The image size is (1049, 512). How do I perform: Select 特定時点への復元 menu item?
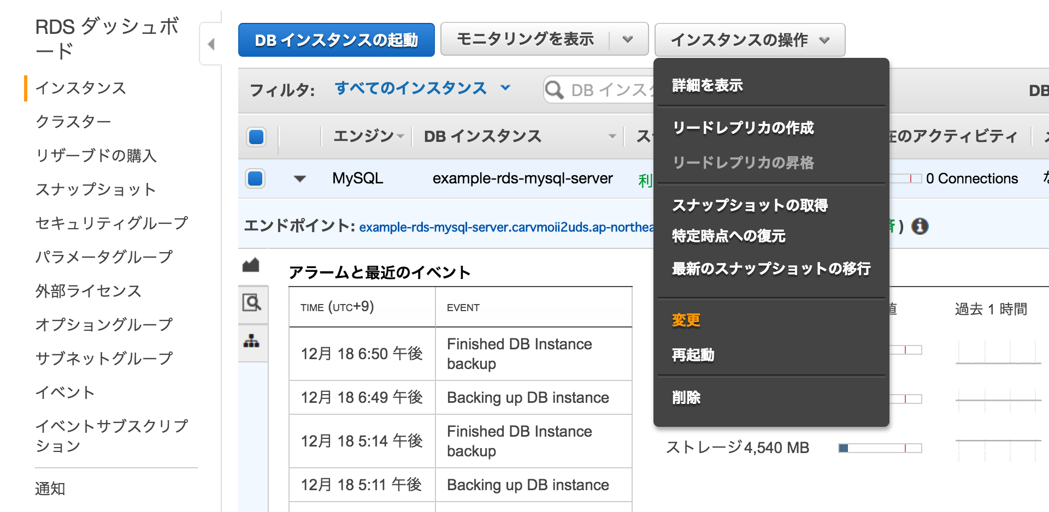point(728,236)
